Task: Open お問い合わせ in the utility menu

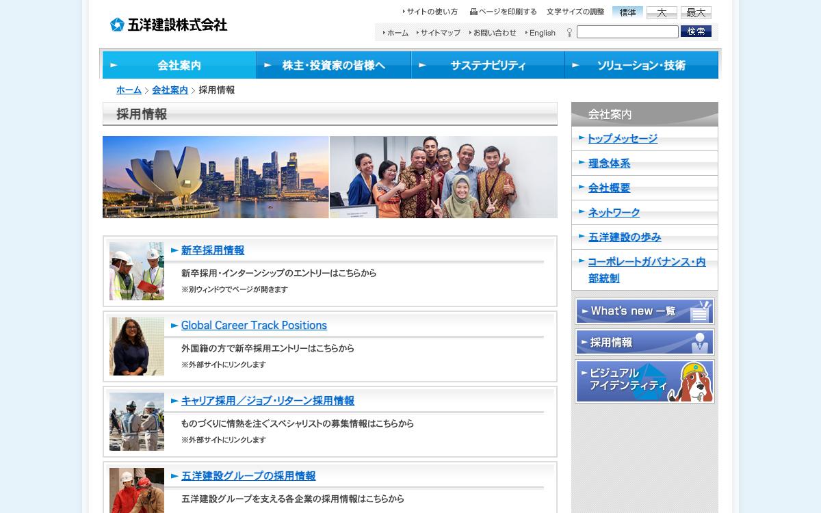Action: (493, 33)
